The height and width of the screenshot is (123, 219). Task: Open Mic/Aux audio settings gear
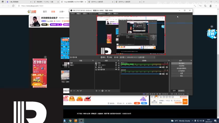point(167,67)
